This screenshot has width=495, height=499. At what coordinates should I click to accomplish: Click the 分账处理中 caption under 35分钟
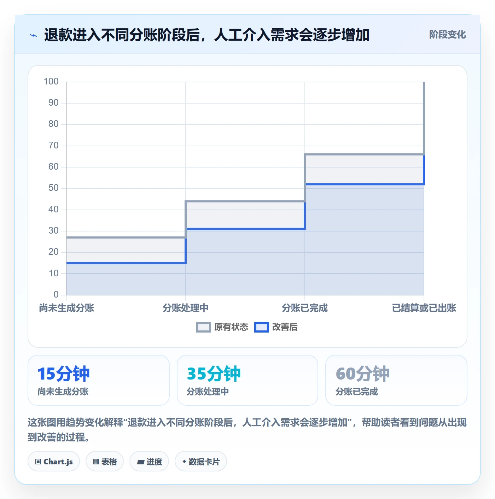coord(208,392)
